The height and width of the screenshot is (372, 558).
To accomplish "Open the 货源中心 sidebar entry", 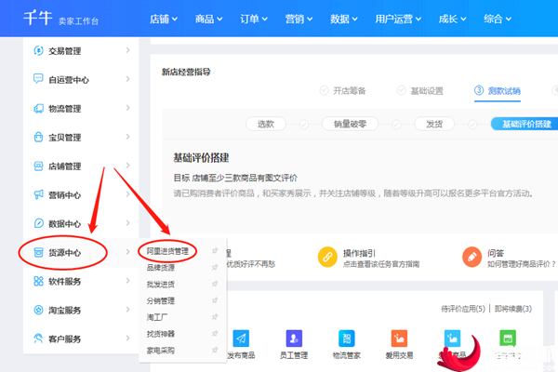I will pos(82,252).
